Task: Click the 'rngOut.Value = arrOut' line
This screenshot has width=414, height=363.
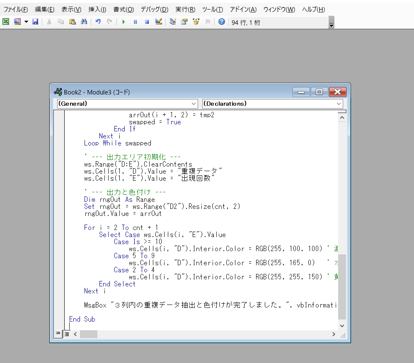Action: click(x=123, y=213)
